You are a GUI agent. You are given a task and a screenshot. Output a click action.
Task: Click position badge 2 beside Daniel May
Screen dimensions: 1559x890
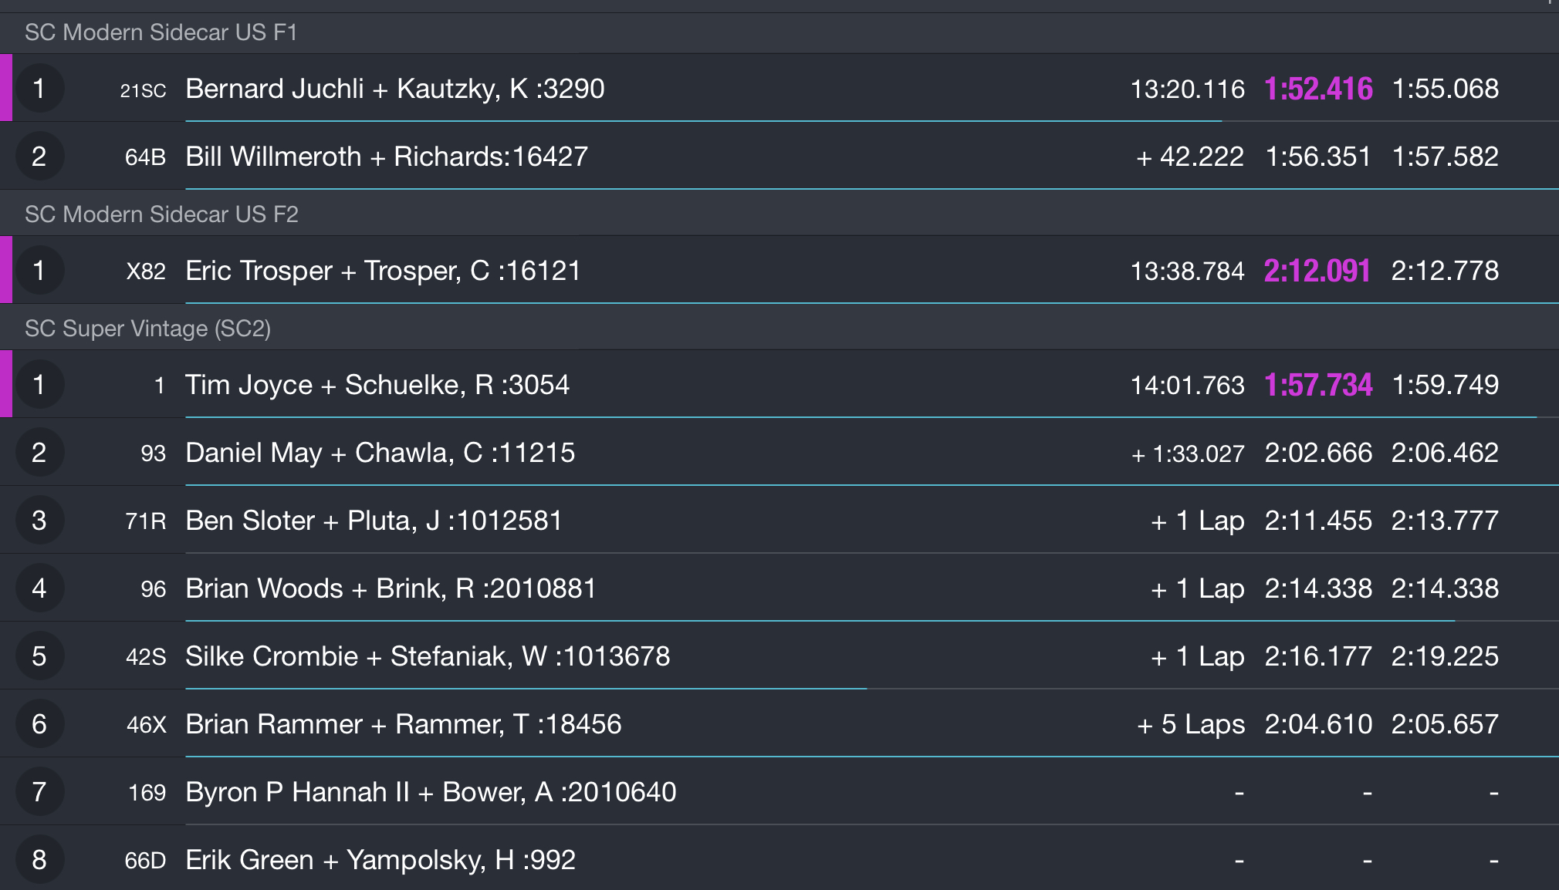tap(39, 452)
